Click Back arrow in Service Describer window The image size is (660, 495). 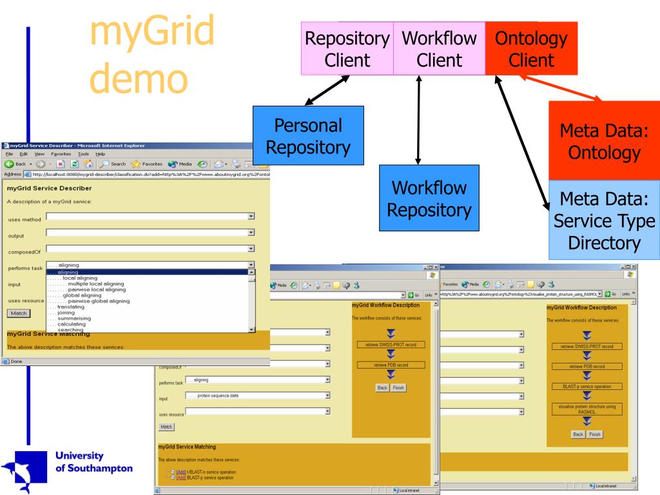point(9,164)
